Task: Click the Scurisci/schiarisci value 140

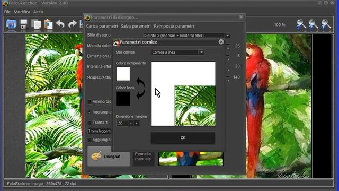Action: click(x=236, y=77)
